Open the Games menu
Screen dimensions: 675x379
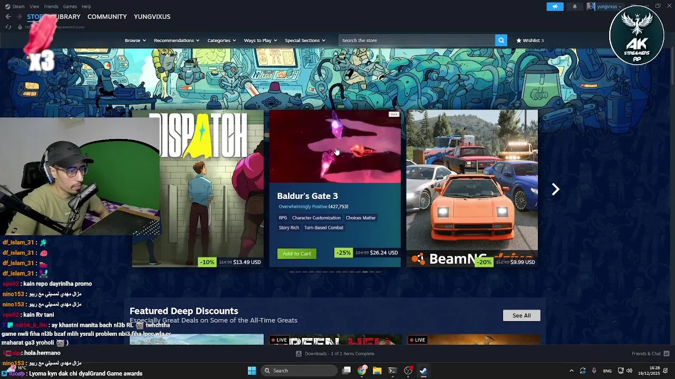[70, 6]
